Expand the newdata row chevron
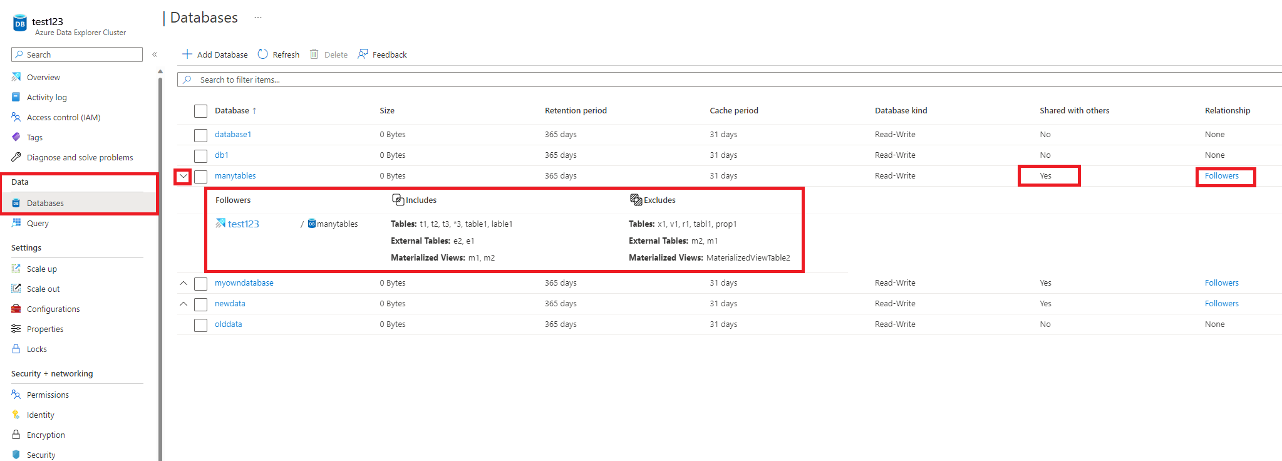 183,304
